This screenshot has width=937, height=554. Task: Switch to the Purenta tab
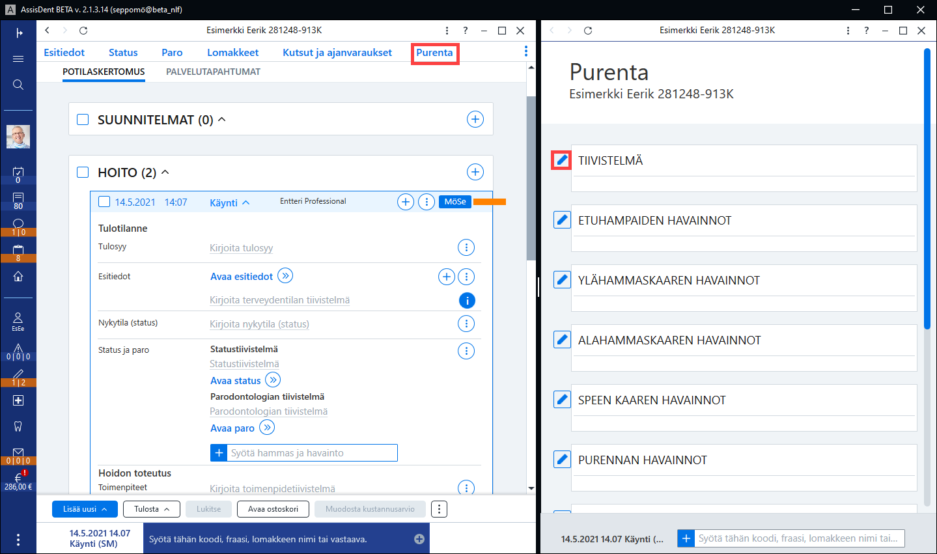(x=435, y=53)
